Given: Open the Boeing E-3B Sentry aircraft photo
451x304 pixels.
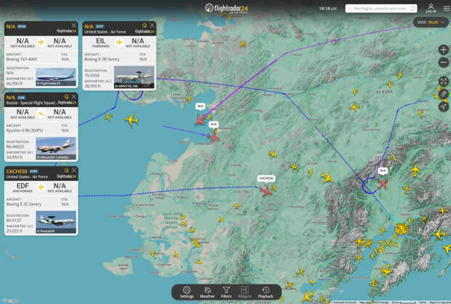Looking at the screenshot, I should [134, 77].
